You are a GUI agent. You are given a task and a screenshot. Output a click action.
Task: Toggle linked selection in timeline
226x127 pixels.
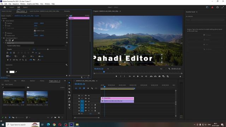[84, 88]
